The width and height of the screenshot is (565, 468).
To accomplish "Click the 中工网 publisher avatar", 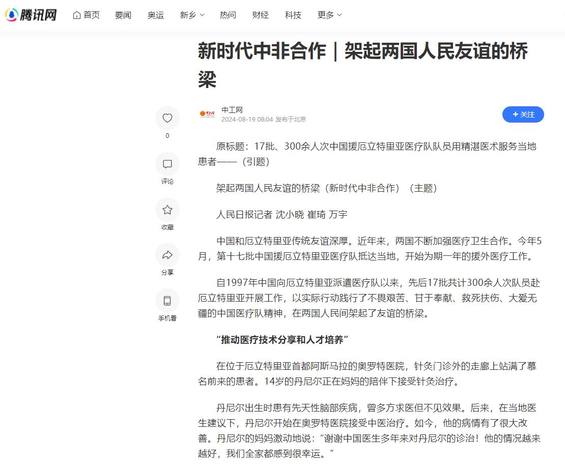I will click(x=207, y=114).
